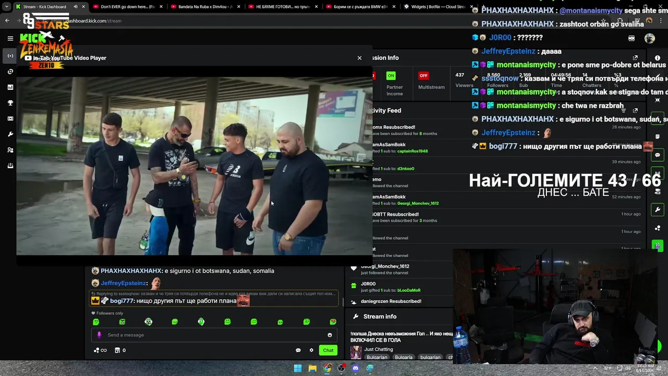Click the purple microphone icon in chat input
Image resolution: width=668 pixels, height=376 pixels.
[99, 335]
